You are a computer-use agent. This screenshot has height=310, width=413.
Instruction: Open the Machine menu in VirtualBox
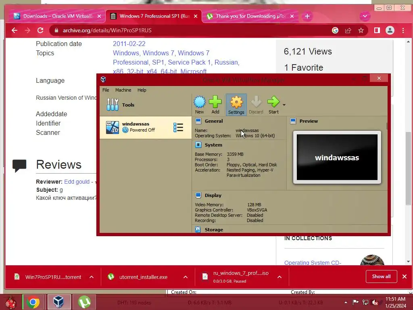pos(123,90)
